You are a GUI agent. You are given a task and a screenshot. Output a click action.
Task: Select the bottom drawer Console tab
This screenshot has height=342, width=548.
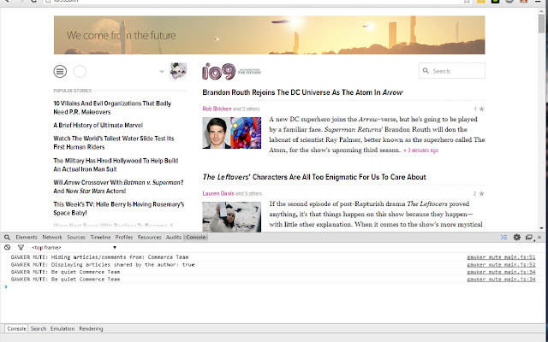[16, 328]
